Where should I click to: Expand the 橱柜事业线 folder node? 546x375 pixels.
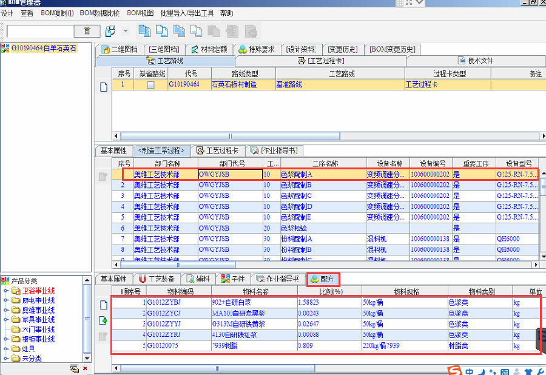[x=7, y=339]
